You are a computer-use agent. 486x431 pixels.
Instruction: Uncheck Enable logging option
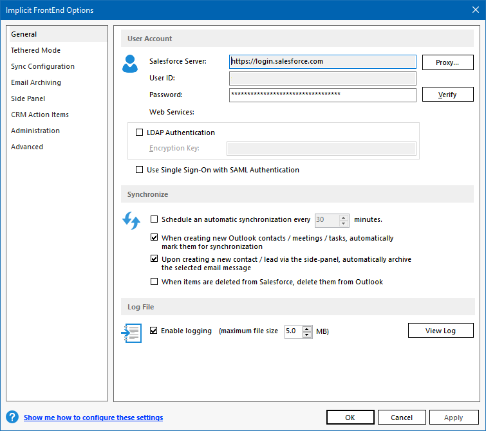click(154, 331)
